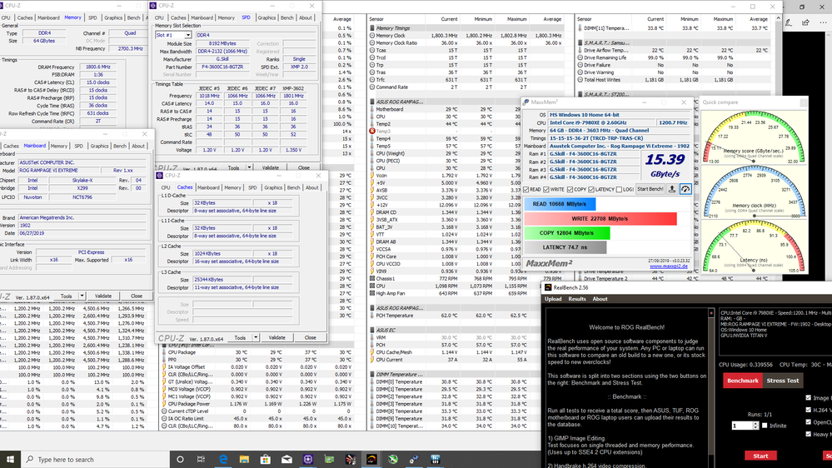Enable the Infinite runs checkbox
832x468 pixels.
(765, 426)
